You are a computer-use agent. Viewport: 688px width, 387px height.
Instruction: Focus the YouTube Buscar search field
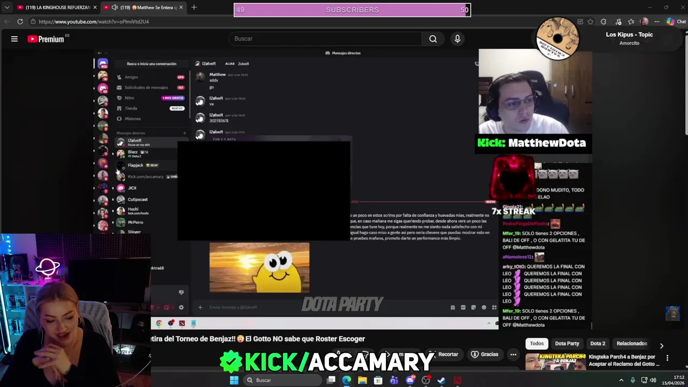pyautogui.click(x=326, y=39)
